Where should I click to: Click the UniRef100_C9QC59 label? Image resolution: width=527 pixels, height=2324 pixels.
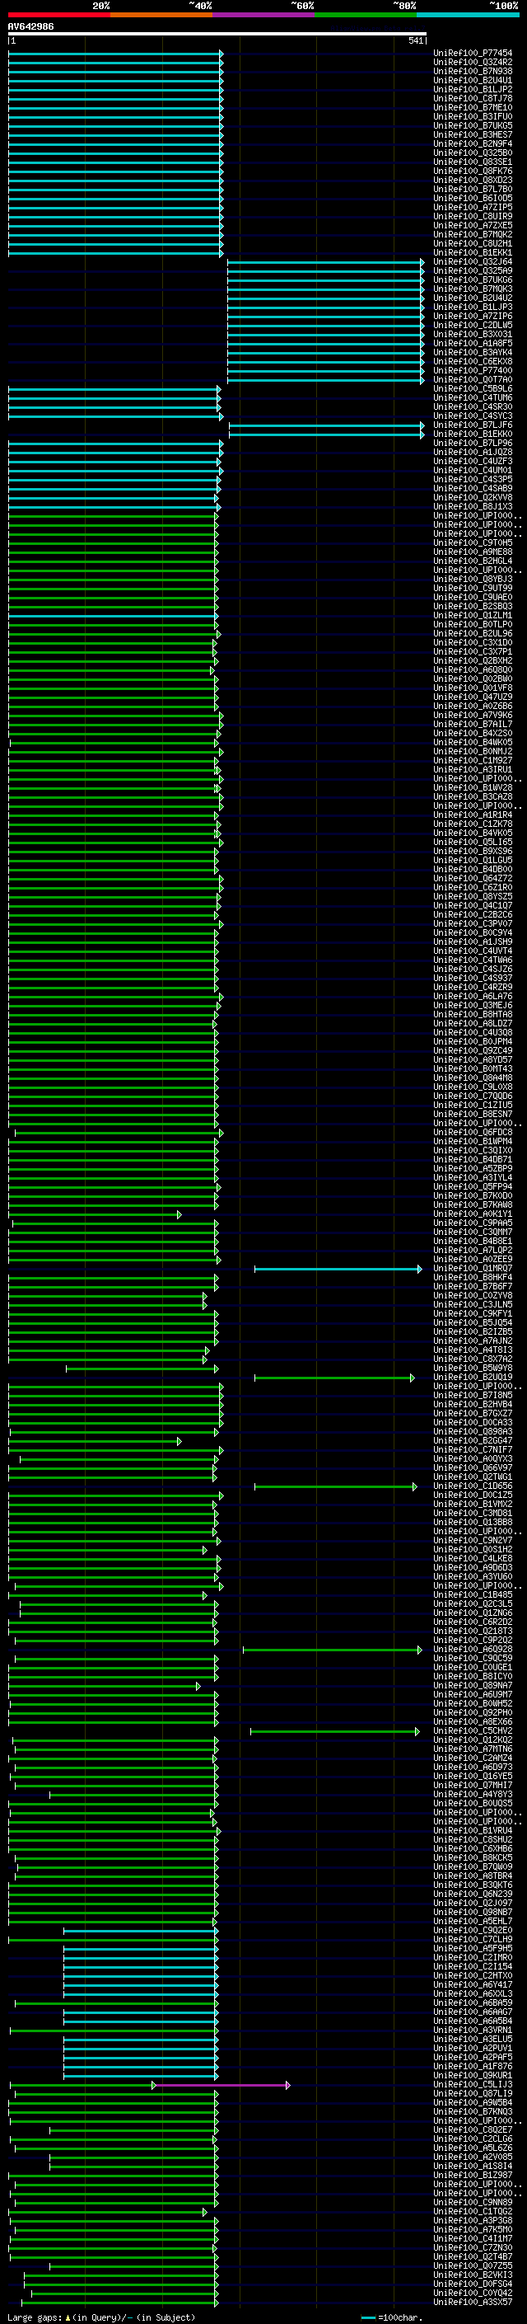[472, 1659]
